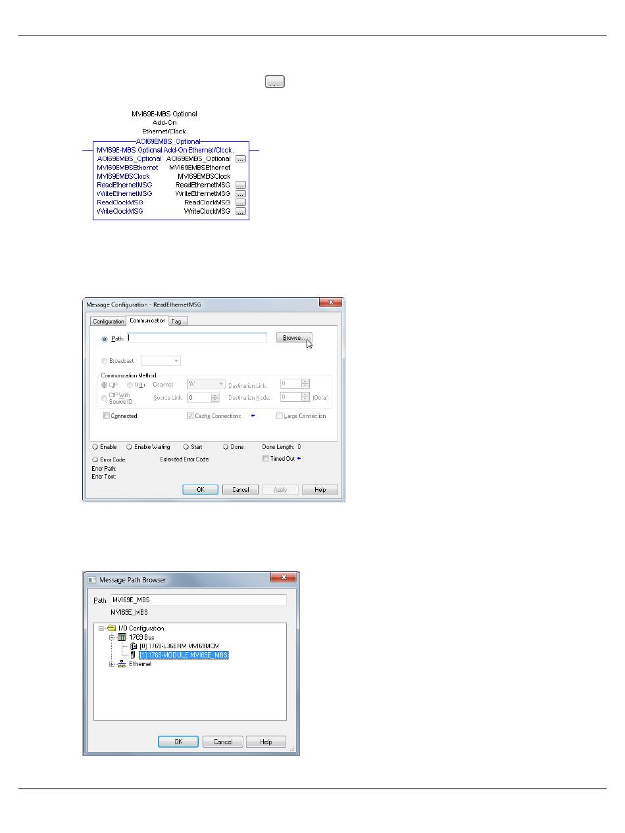Collapse the I/O Configuration node
The height and width of the screenshot is (833, 625).
pos(101,629)
